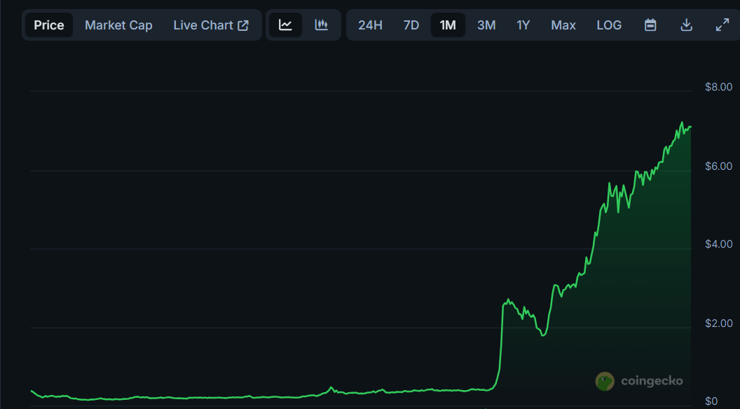Viewport: 740px width, 409px height.
Task: Show the 1Y price history
Action: coord(523,25)
